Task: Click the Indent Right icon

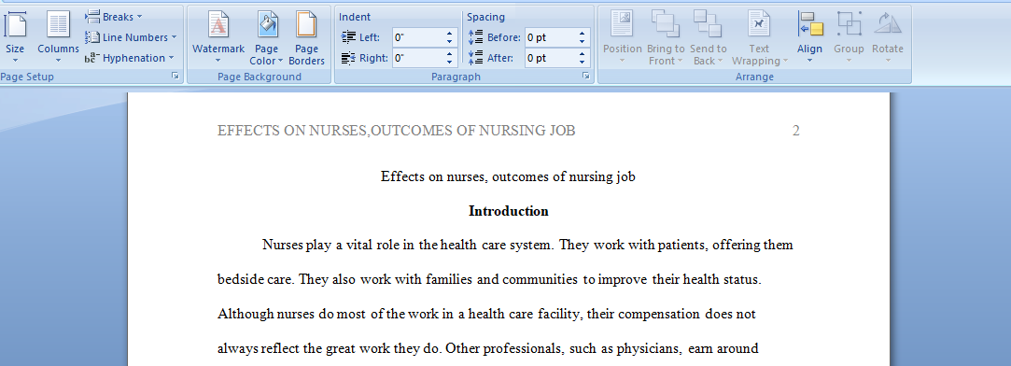Action: point(348,58)
